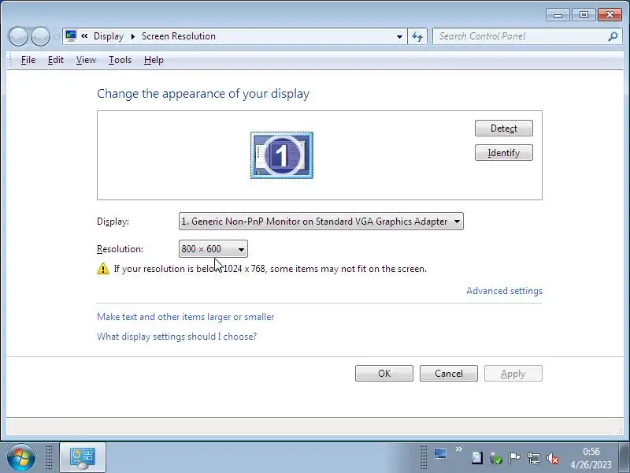The width and height of the screenshot is (630, 473).
Task: Open the View menu
Action: pyautogui.click(x=86, y=60)
